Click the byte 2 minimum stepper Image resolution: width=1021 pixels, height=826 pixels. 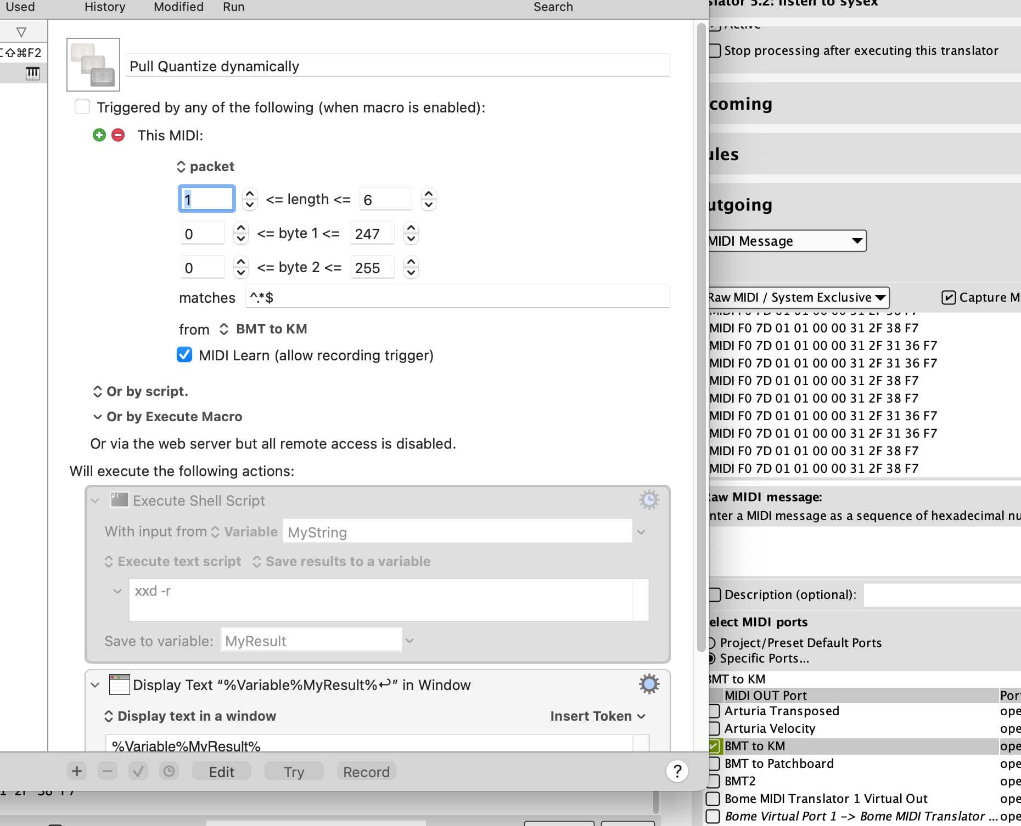pyautogui.click(x=241, y=267)
